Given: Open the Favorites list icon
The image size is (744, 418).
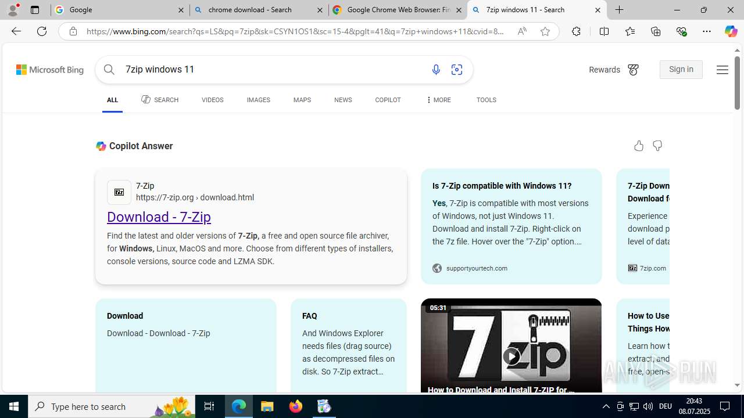Looking at the screenshot, I should point(630,31).
